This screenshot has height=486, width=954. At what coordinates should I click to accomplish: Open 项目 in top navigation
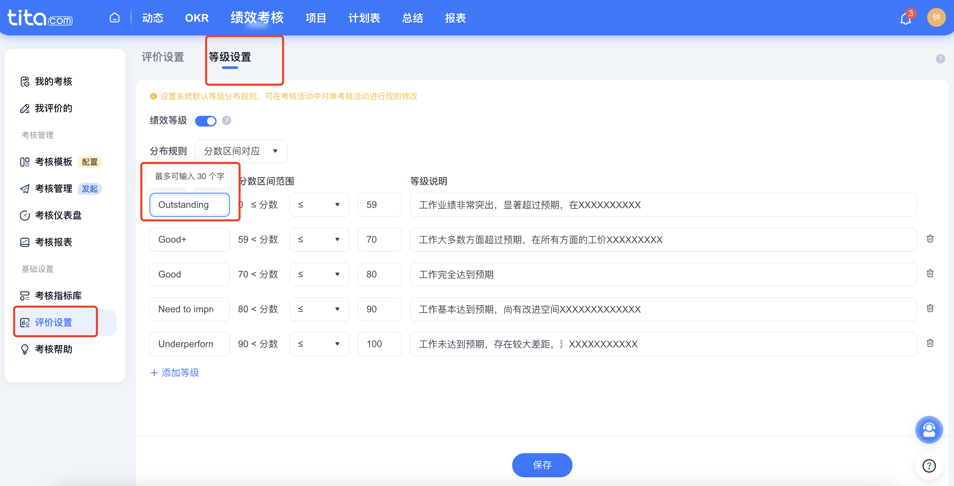coord(315,18)
